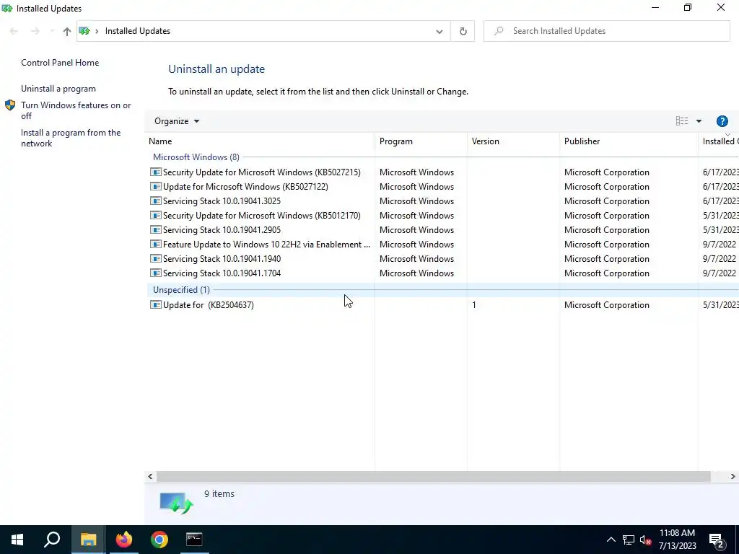Select Update for Microsoft Windows KB5027122 icon

(x=156, y=187)
